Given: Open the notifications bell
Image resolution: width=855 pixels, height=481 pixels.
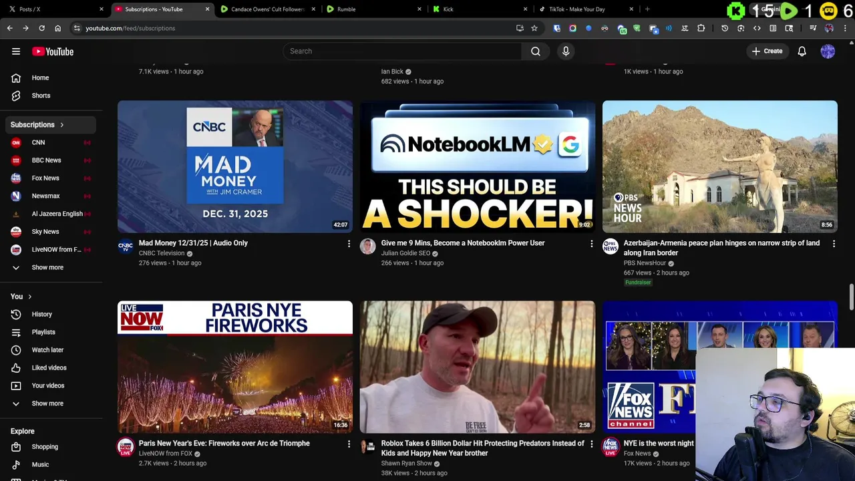Looking at the screenshot, I should 802,51.
